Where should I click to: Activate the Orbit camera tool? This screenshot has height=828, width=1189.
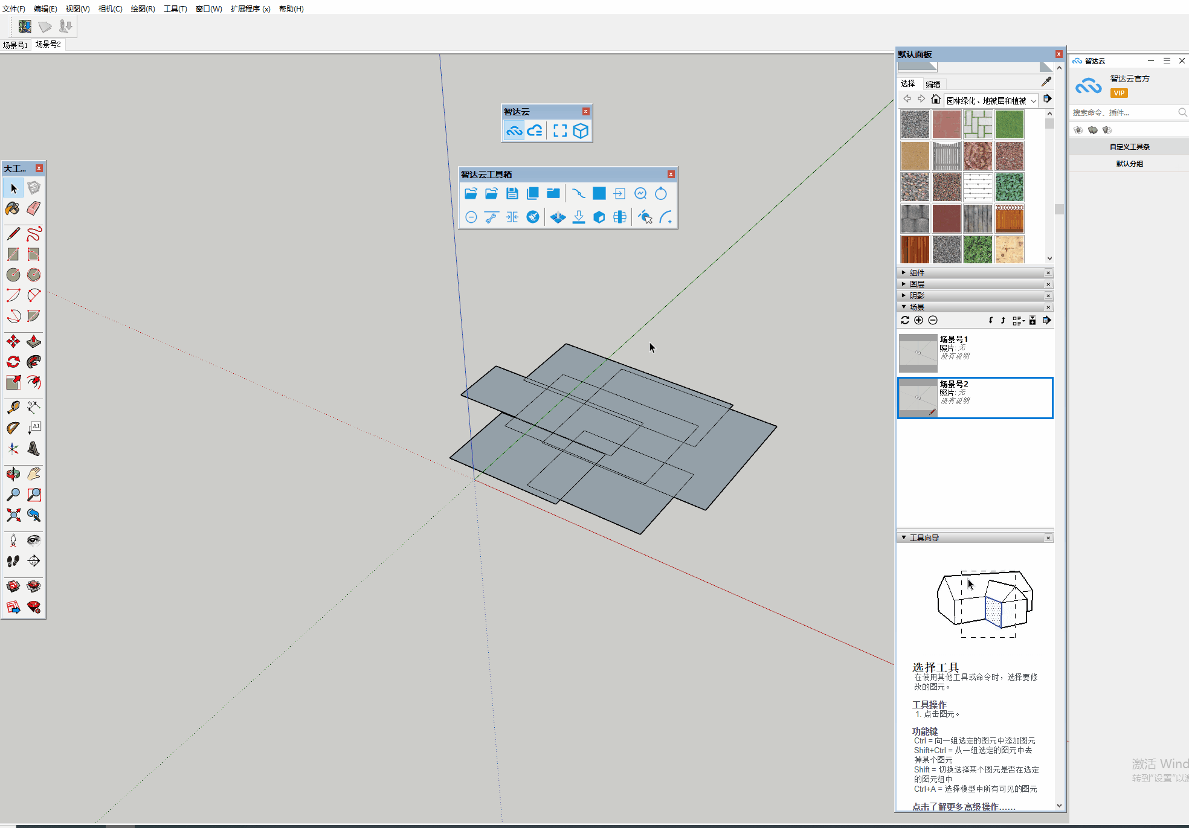(x=13, y=474)
